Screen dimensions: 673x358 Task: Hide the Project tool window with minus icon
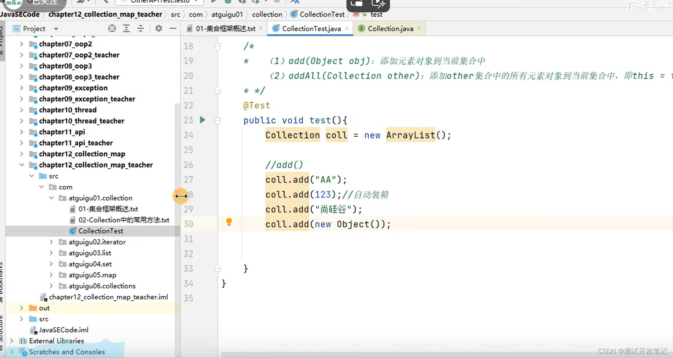coord(173,28)
